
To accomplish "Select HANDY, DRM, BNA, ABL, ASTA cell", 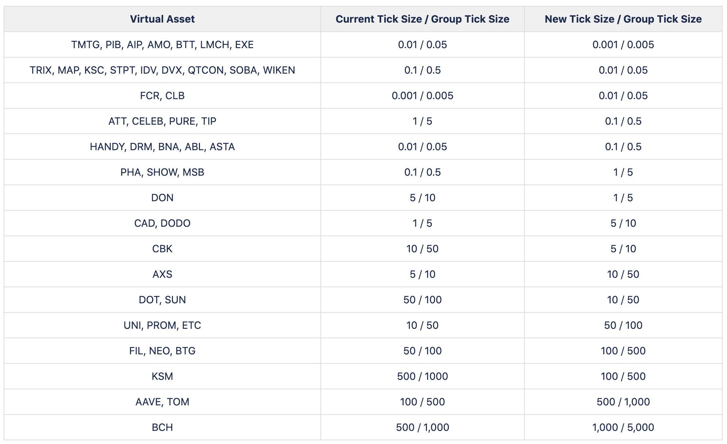I will [162, 147].
